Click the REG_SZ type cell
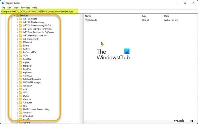The width and height of the screenshot is (198, 124). pos(146,20)
